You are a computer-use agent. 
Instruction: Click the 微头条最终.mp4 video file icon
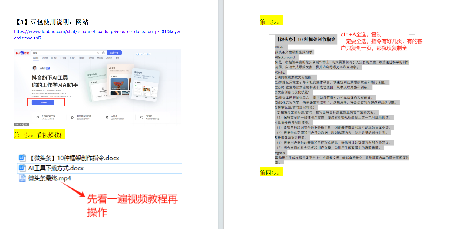tap(22, 178)
